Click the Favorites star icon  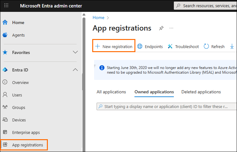(5, 52)
